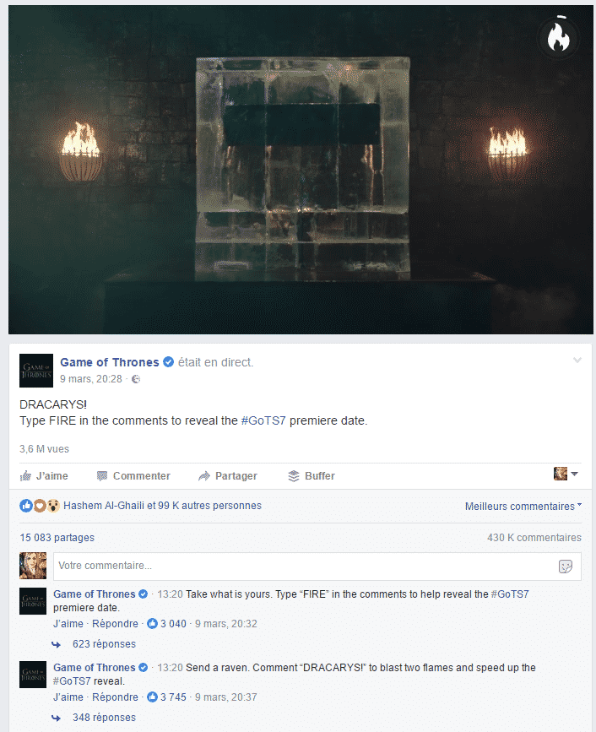Open the Meilleurs commentaires sort dropdown
Image resolution: width=596 pixels, height=732 pixels.
point(523,506)
